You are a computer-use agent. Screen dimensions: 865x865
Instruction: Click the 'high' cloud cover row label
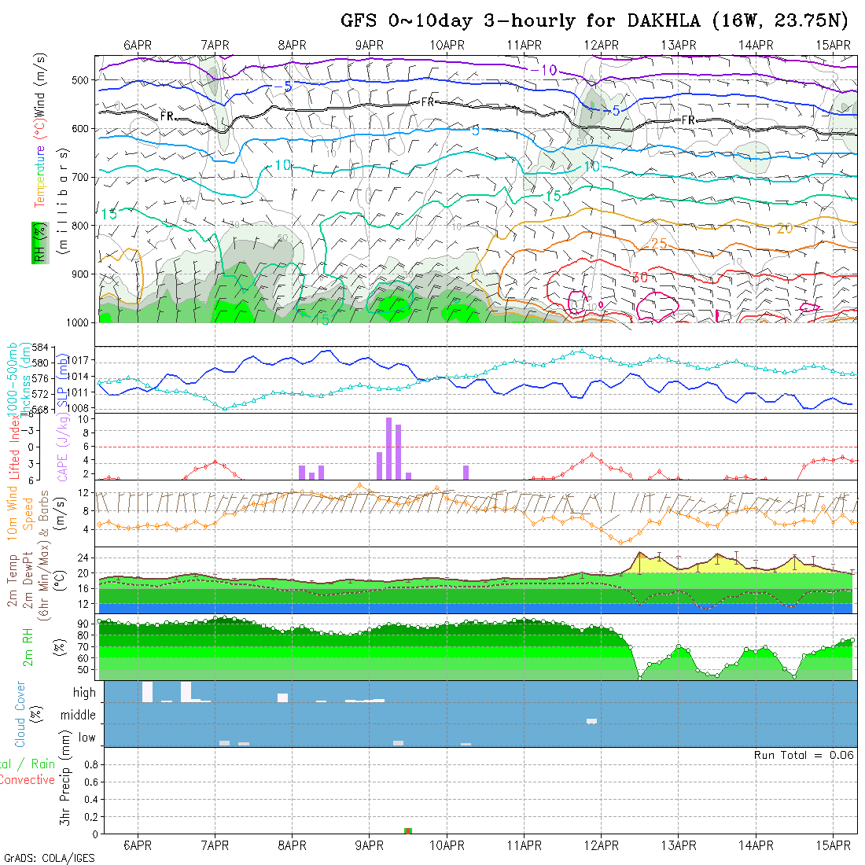point(84,693)
